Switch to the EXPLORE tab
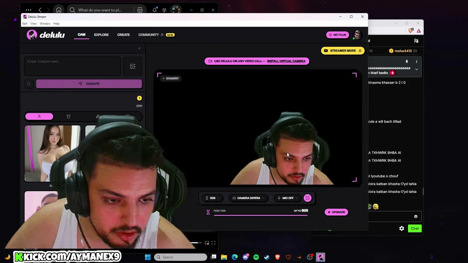 [101, 35]
